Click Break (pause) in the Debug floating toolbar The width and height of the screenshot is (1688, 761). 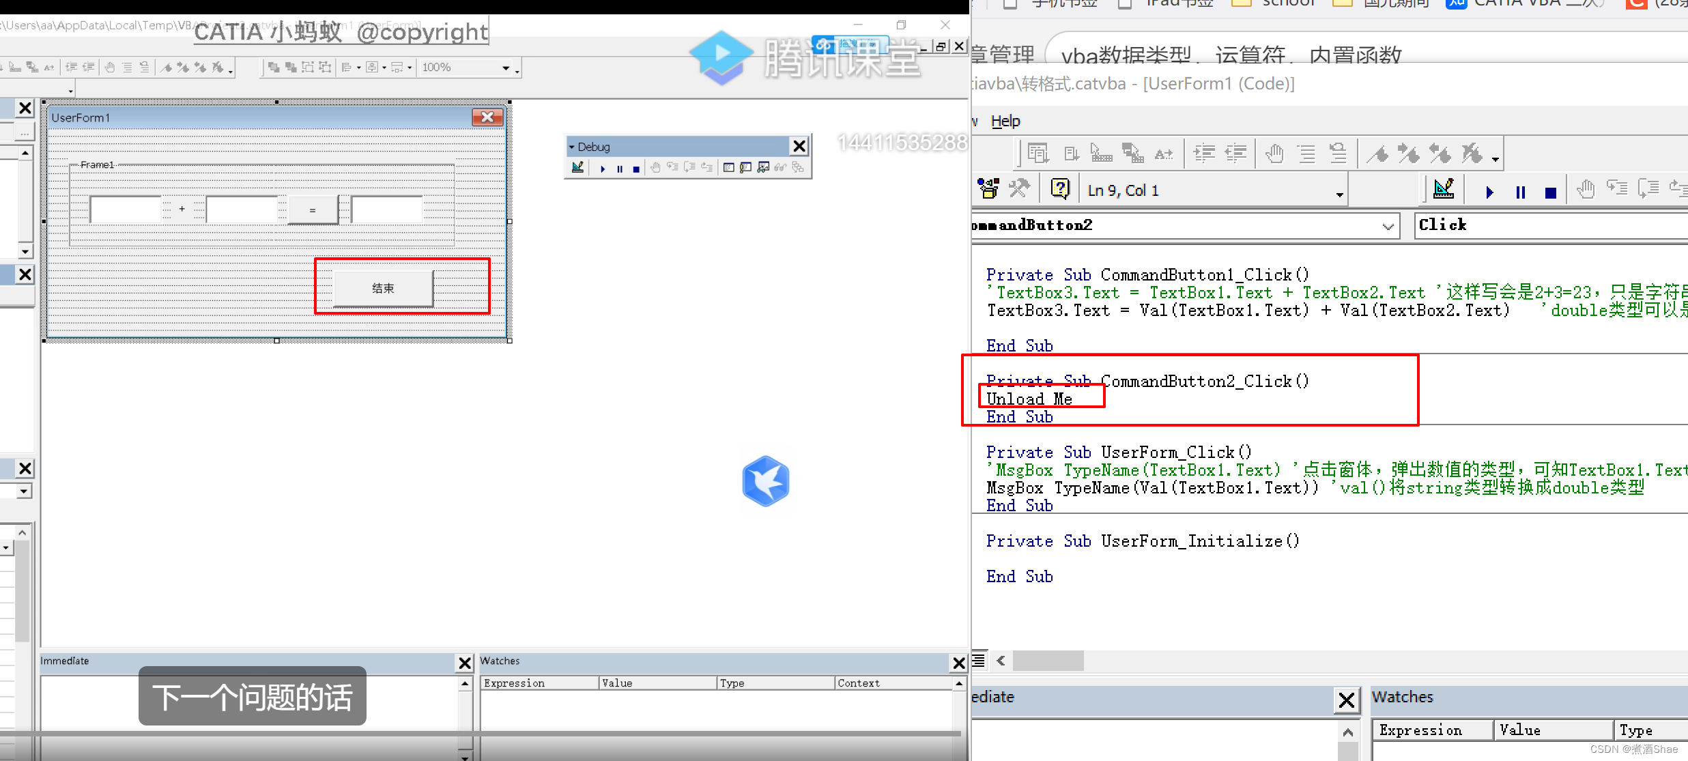[x=620, y=169]
